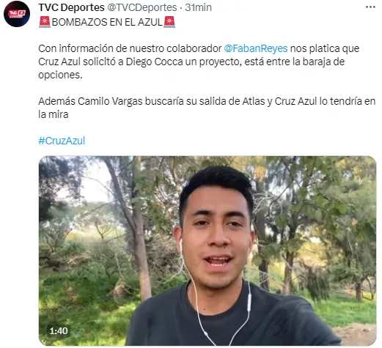Select the paragraph mentioning Diego Cocca

[199, 62]
